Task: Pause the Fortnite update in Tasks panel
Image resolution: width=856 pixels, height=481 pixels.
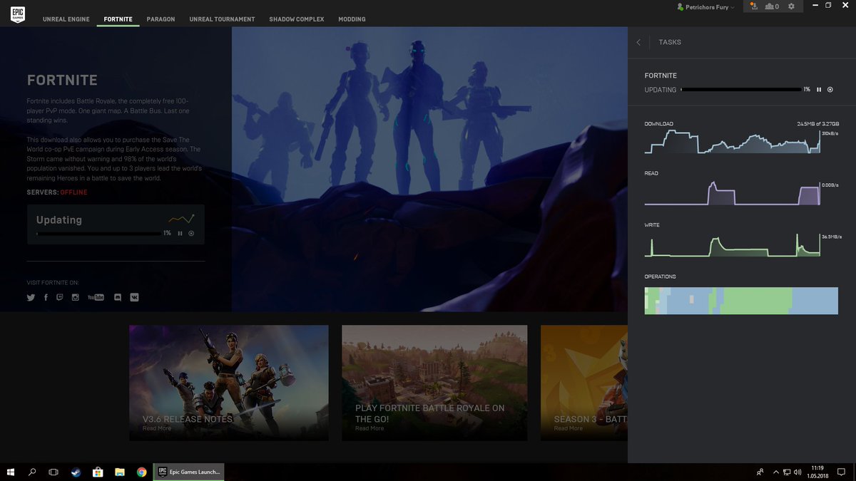Action: click(819, 90)
